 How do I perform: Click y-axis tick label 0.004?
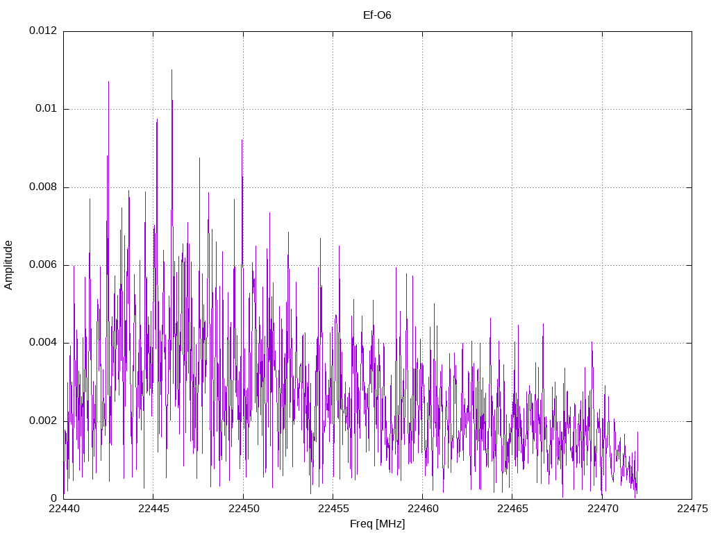[x=43, y=342]
